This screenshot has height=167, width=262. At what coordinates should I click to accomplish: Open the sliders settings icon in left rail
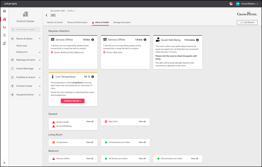(x=4, y=35)
